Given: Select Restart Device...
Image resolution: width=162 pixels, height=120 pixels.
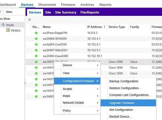Looking at the screenshot, I should tap(128, 117).
